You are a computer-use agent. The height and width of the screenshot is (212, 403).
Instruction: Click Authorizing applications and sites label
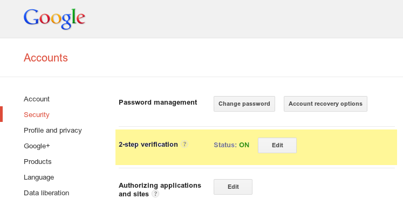[x=160, y=190]
